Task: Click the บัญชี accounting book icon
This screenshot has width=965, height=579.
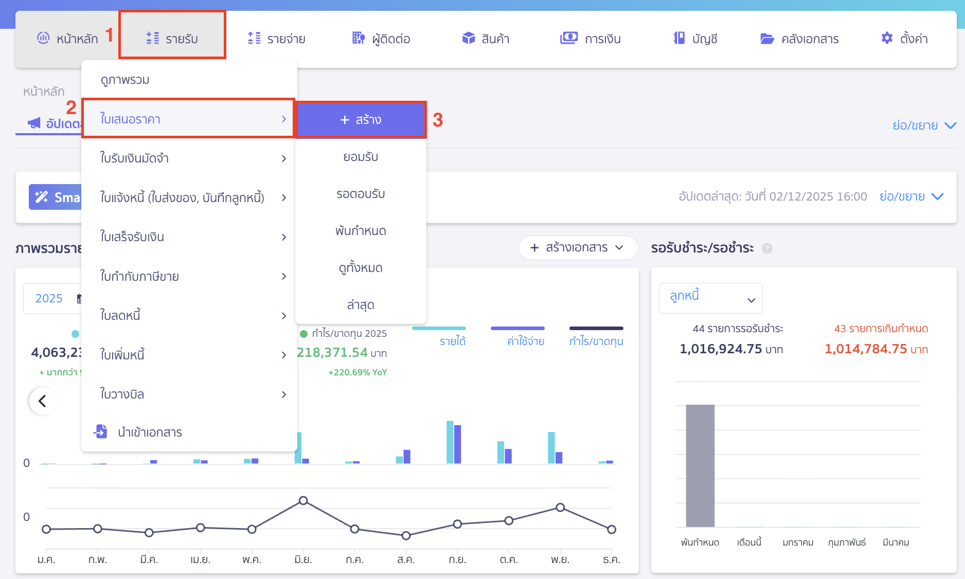Action: [x=679, y=39]
